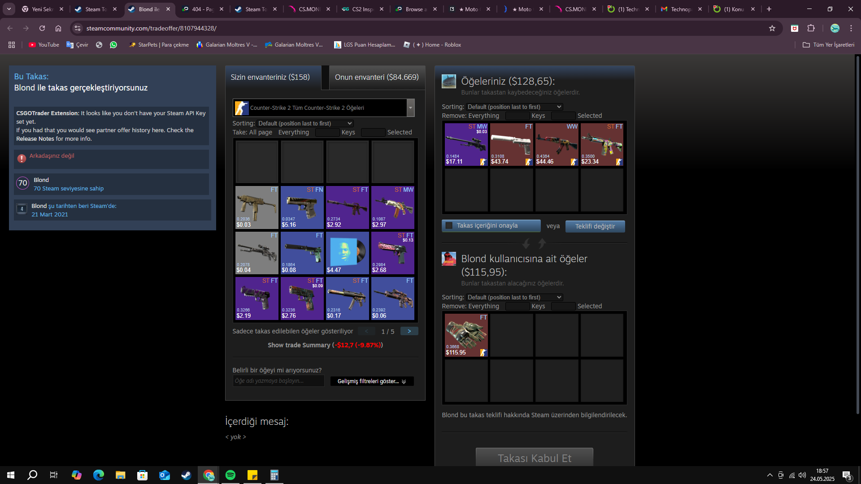
Task: Check the Takas içeriğini onayla checkbox
Action: pos(449,225)
